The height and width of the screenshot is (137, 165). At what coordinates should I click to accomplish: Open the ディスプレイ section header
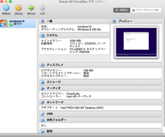(101, 65)
